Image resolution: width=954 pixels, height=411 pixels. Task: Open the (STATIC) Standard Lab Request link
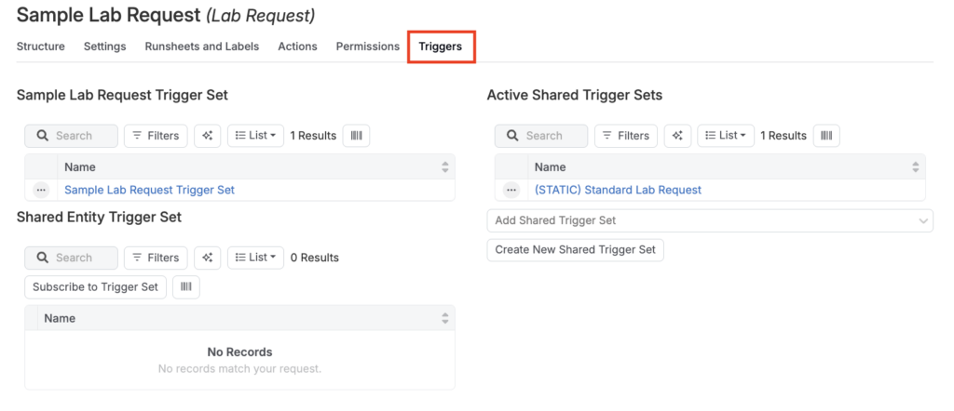(x=618, y=190)
